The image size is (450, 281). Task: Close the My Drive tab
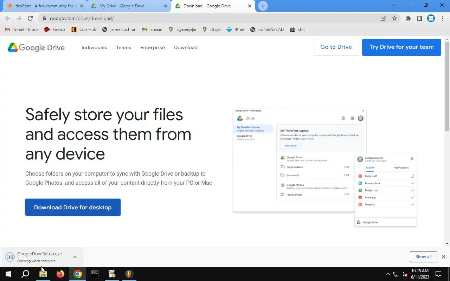pyautogui.click(x=166, y=6)
